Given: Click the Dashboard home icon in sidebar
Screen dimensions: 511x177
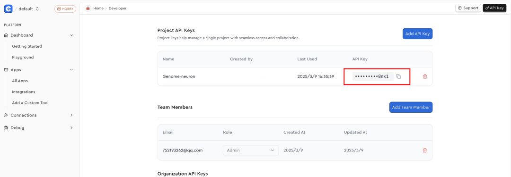Looking at the screenshot, I should click(x=6, y=35).
